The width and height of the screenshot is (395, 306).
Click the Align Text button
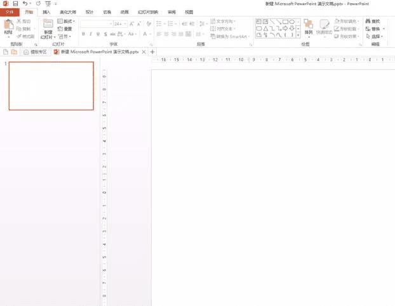[x=223, y=29]
